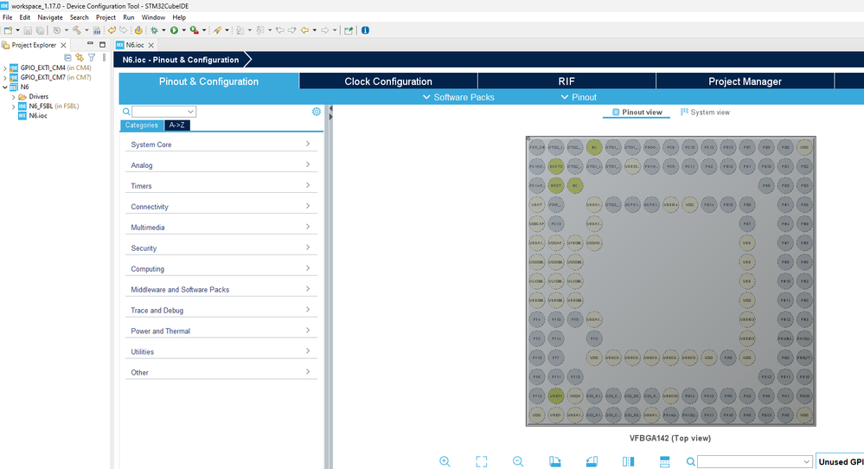Open the File menu
Viewport: 864px width, 469px height.
click(x=8, y=17)
